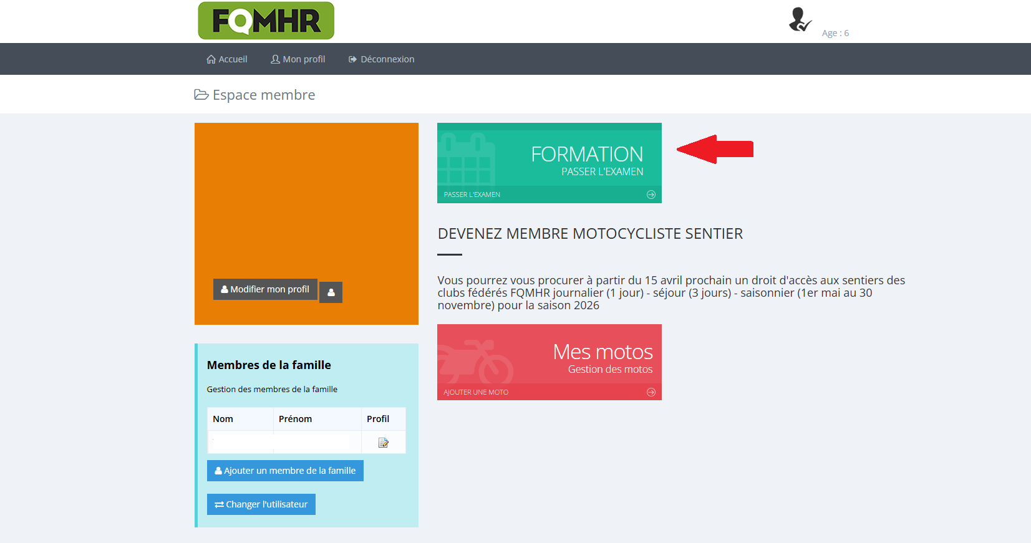The width and height of the screenshot is (1031, 543).
Task: Click Modifier mon profil button
Action: click(265, 289)
